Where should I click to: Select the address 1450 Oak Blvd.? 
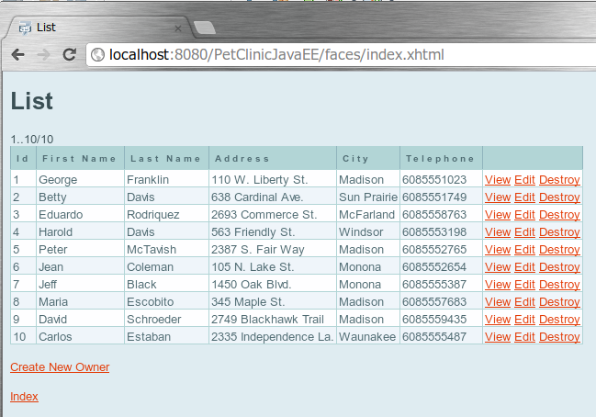point(252,285)
